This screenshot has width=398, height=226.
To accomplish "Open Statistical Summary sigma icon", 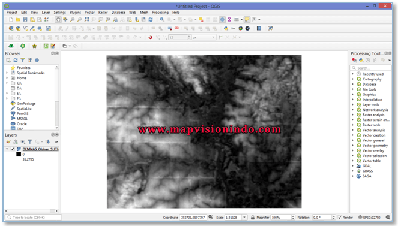I will 229,20.
